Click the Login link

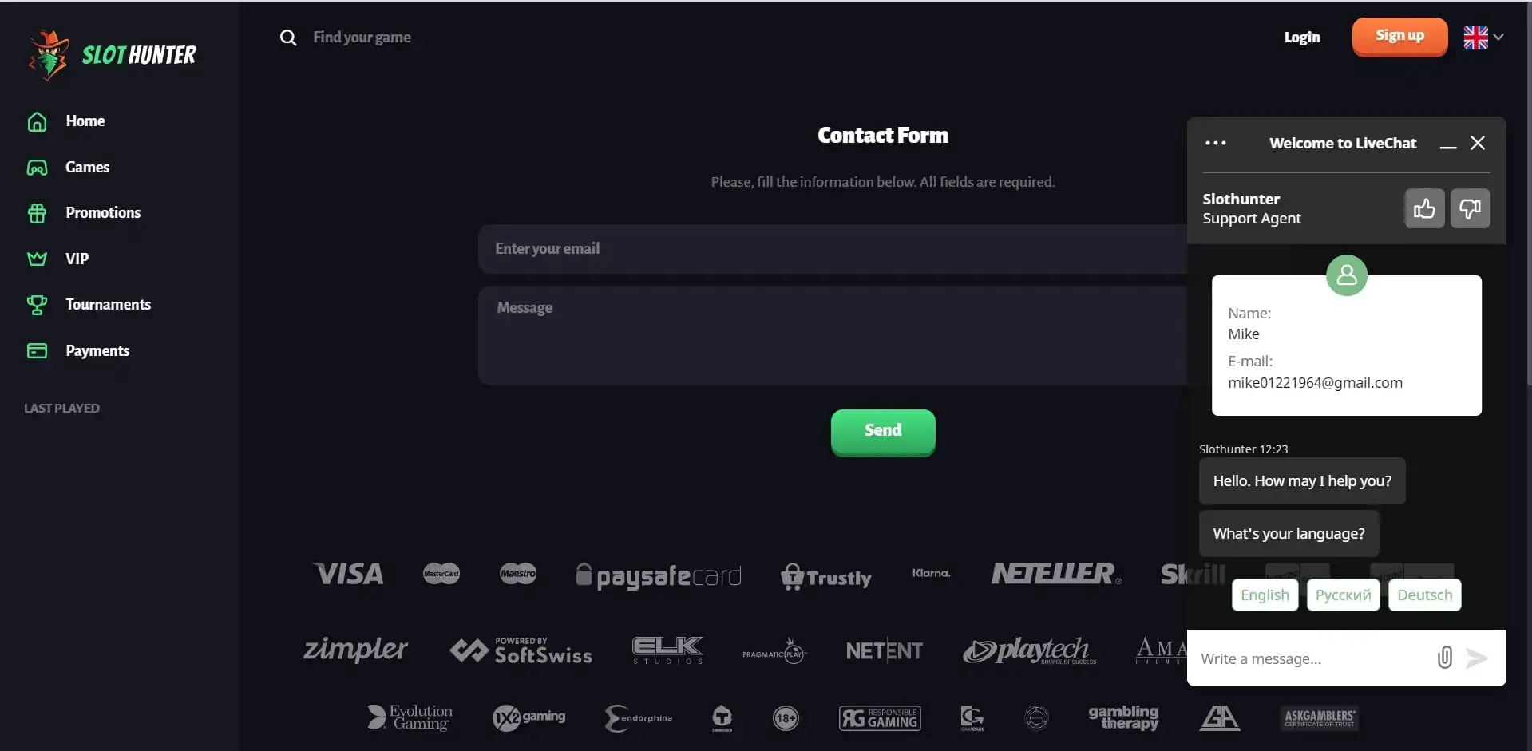[1302, 38]
